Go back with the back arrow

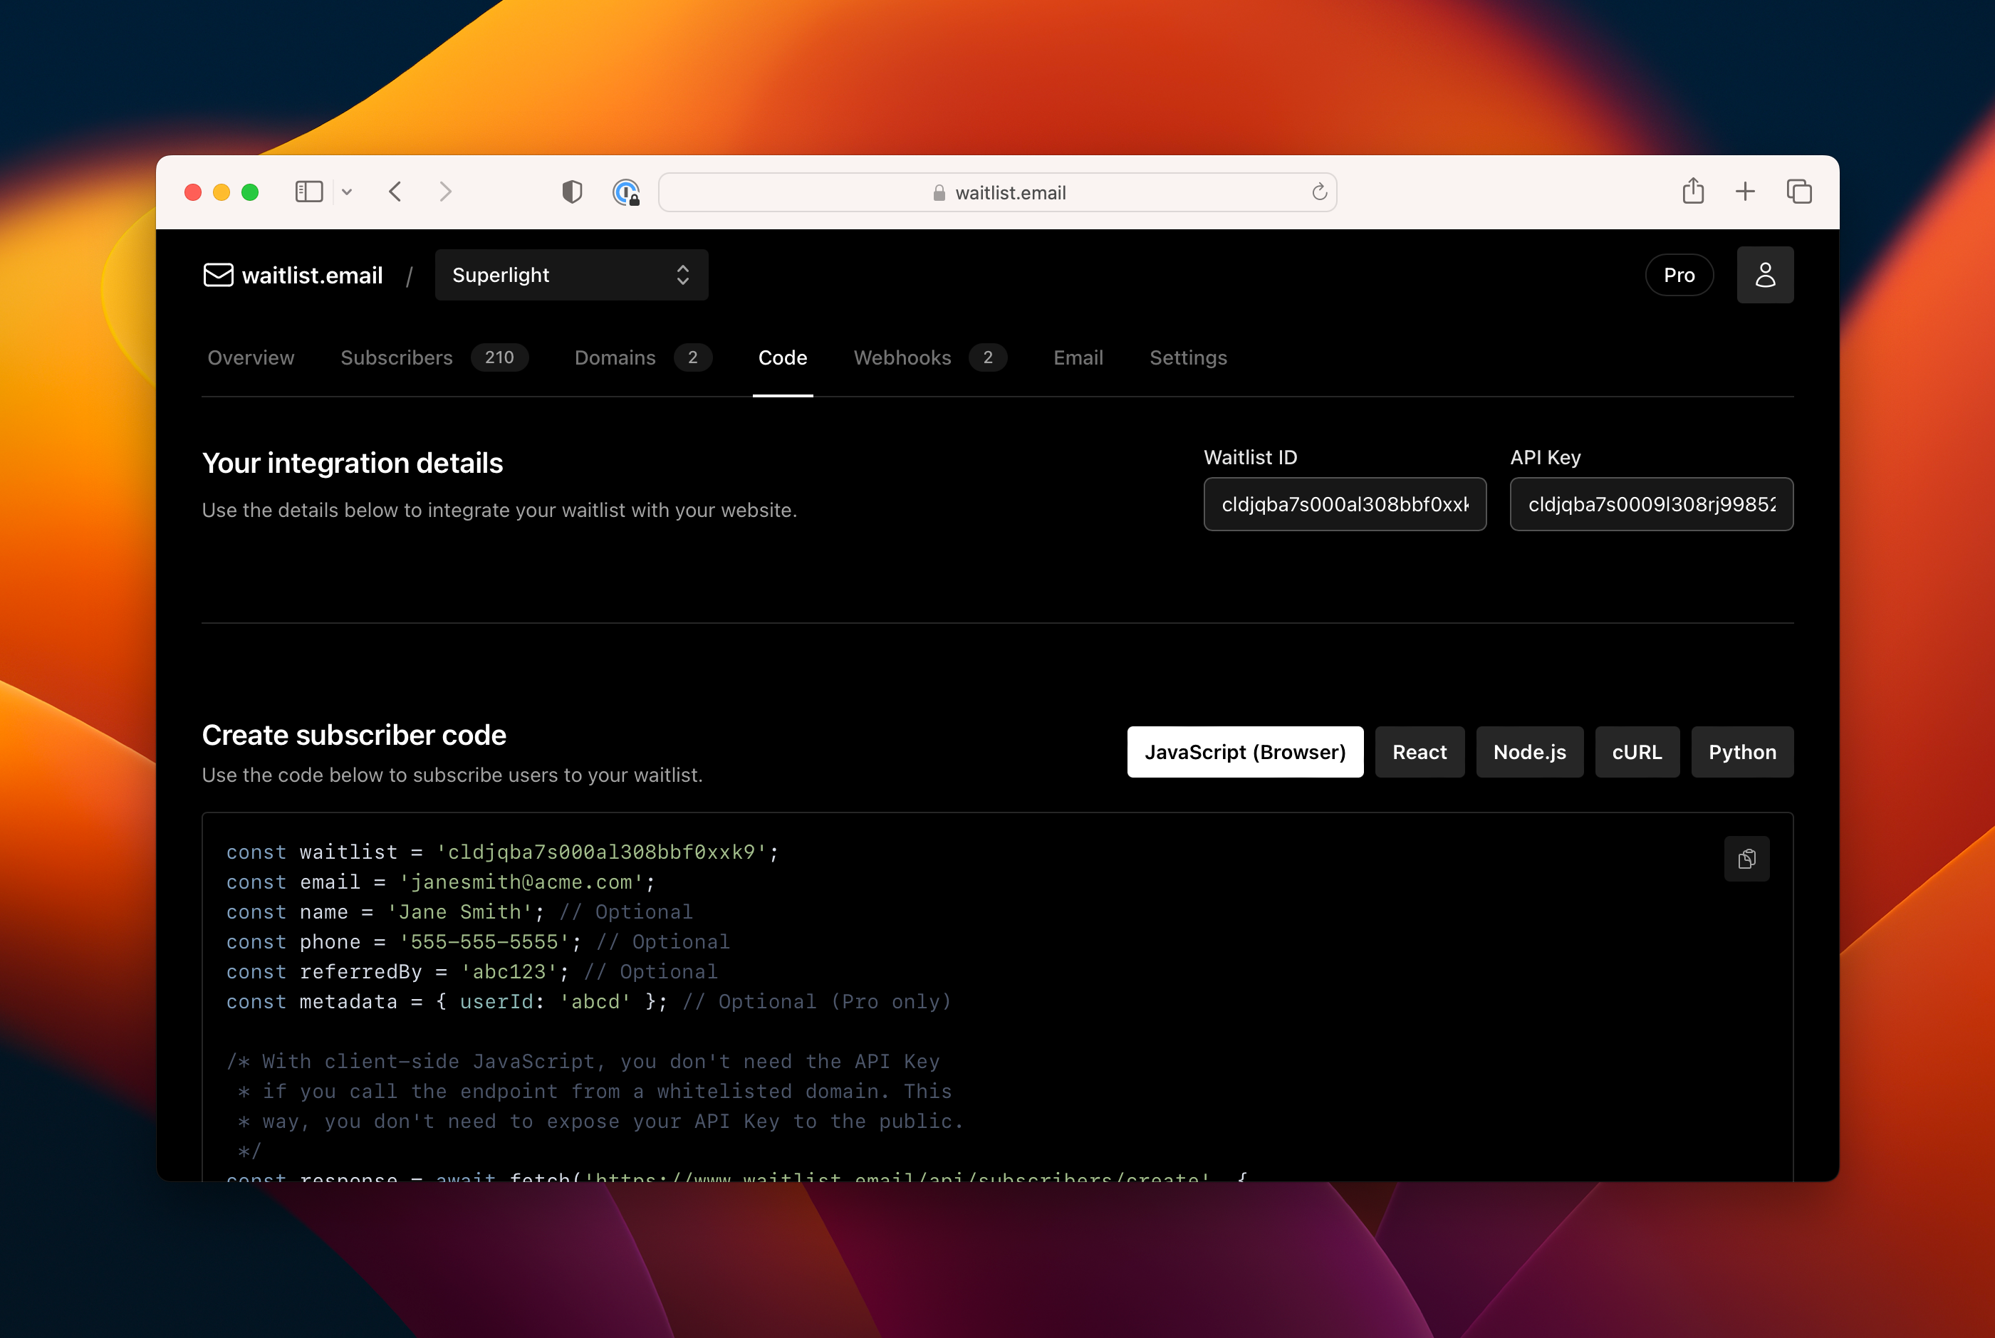[x=395, y=192]
